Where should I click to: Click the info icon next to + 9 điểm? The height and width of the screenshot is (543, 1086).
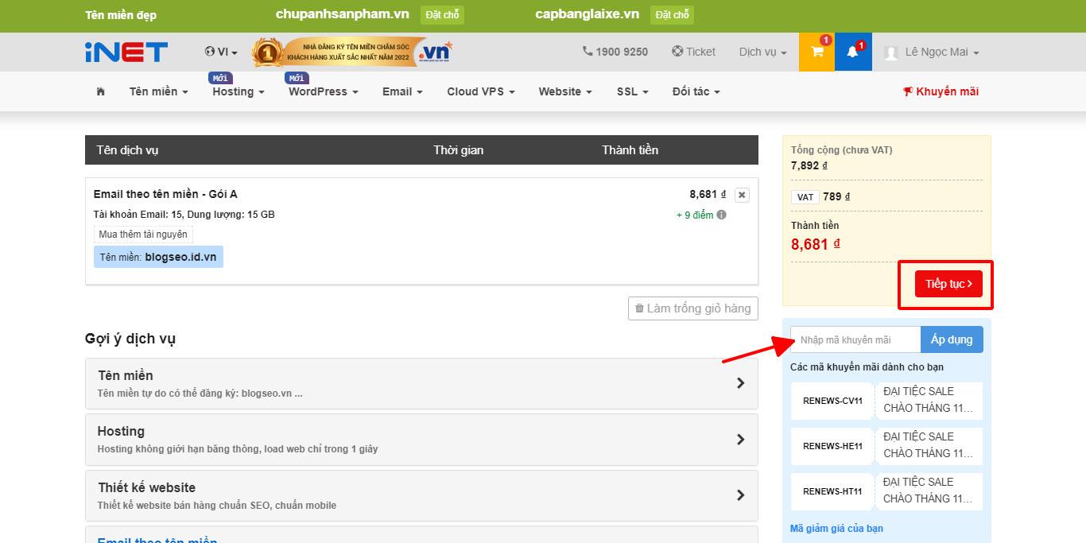coord(721,215)
